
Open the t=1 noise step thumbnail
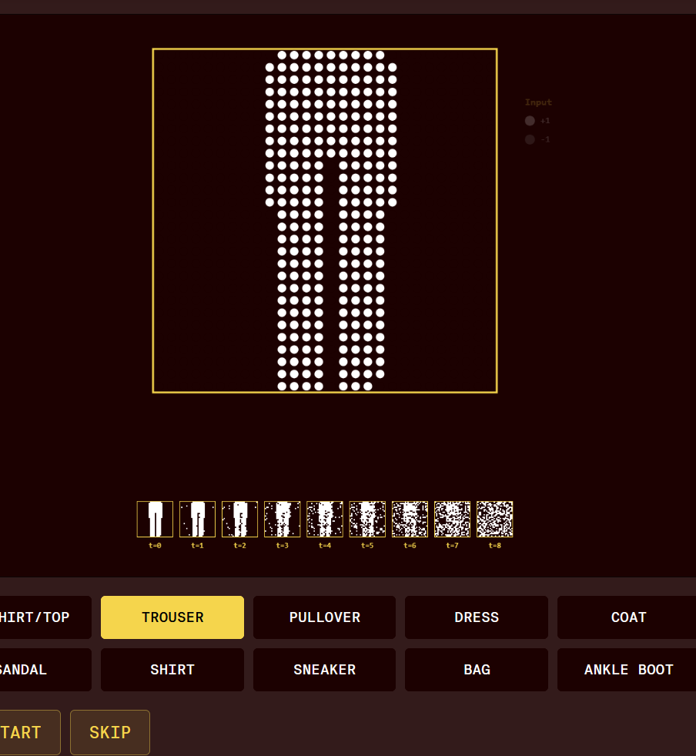click(197, 519)
